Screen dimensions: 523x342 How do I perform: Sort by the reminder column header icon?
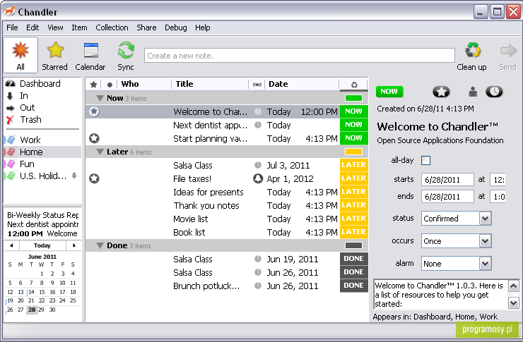pos(257,85)
